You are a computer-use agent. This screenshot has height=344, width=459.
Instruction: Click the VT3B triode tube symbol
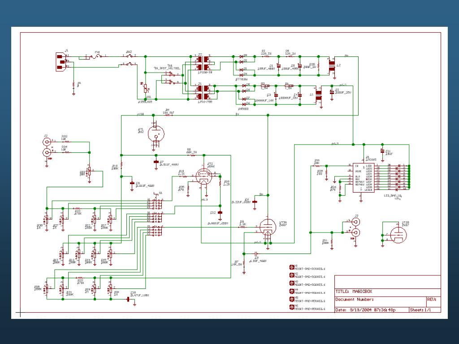click(398, 234)
